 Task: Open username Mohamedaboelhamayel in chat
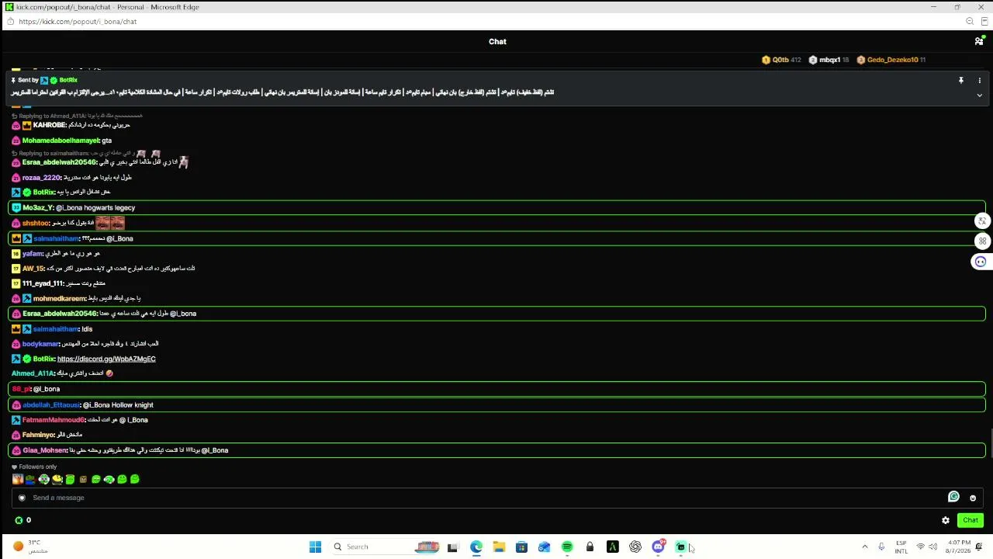pyautogui.click(x=61, y=141)
